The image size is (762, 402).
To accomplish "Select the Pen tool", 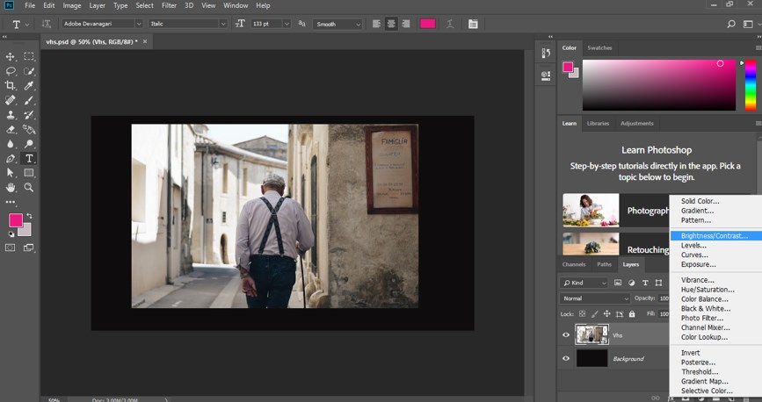I will coord(11,159).
